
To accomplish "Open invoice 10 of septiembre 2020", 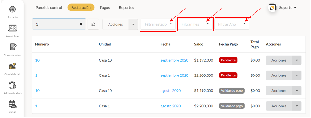I will pos(37,60).
